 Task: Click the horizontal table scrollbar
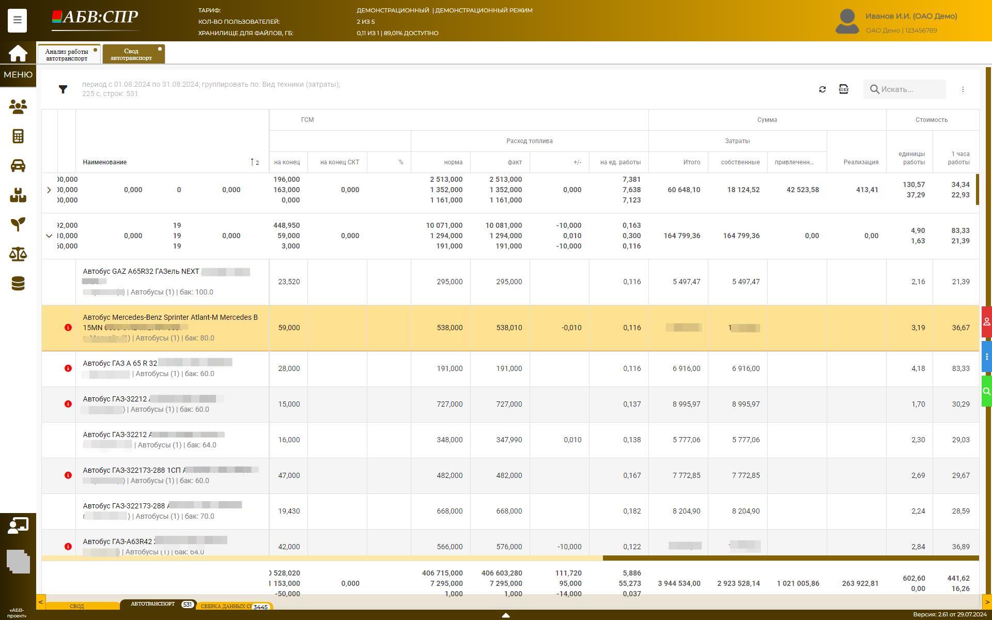pos(791,558)
